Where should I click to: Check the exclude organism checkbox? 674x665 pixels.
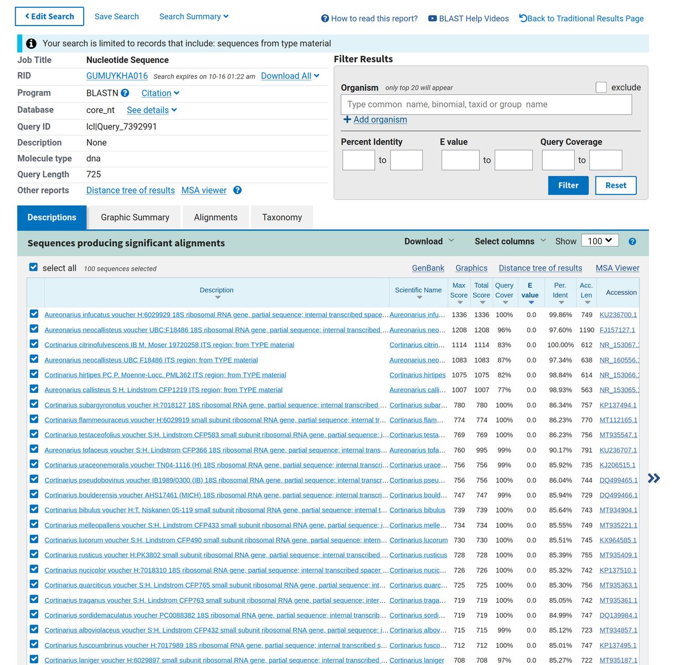click(601, 87)
